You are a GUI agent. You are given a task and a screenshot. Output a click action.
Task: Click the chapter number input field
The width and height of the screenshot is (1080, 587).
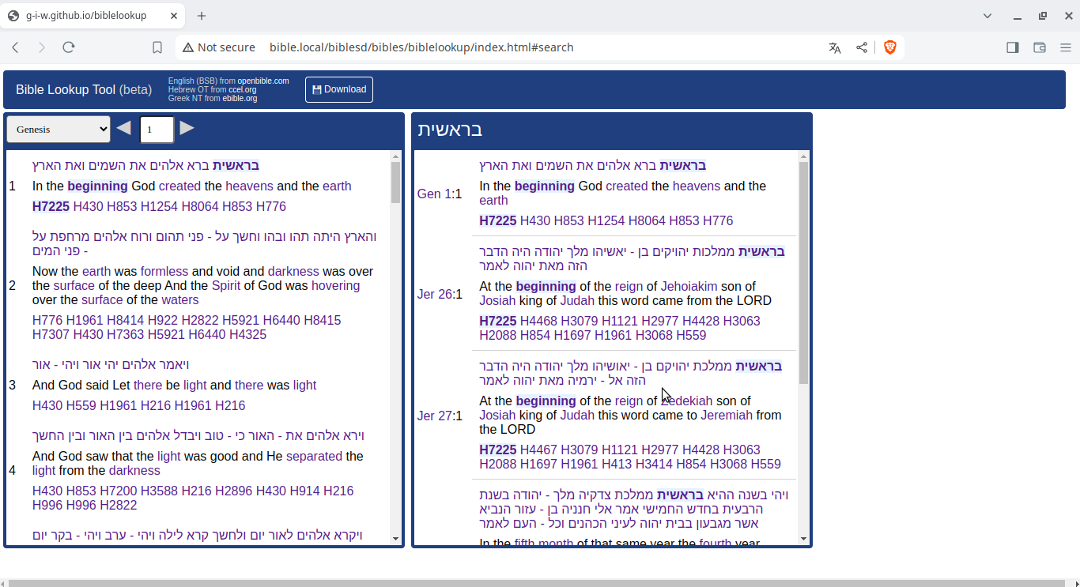pos(157,129)
